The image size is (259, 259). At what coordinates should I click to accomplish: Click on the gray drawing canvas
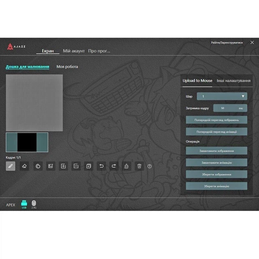[x=35, y=103]
